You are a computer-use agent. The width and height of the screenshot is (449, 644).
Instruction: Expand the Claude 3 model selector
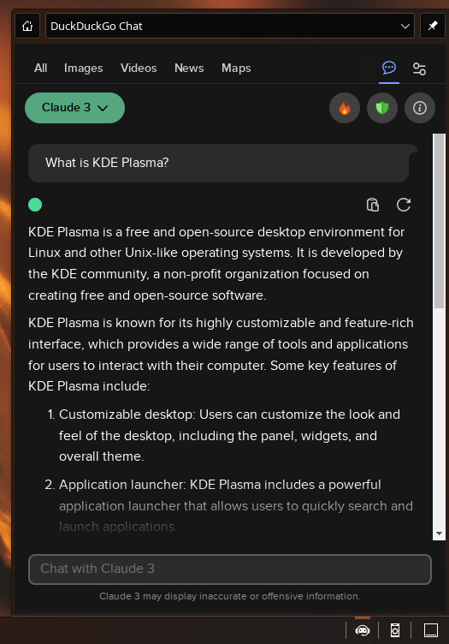click(x=74, y=108)
